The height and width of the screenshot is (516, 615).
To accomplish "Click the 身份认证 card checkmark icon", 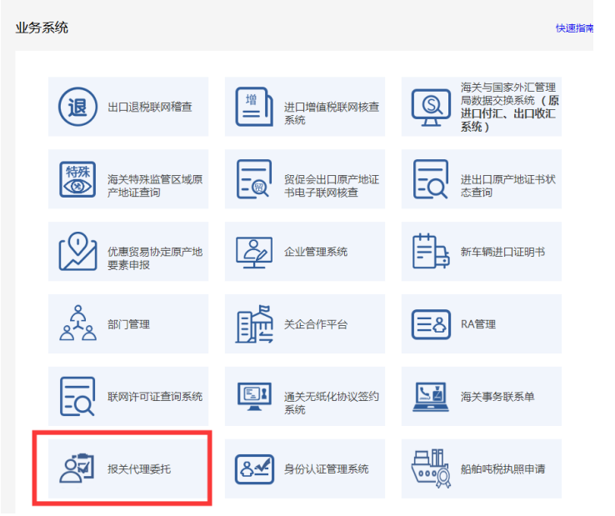I will [x=254, y=469].
